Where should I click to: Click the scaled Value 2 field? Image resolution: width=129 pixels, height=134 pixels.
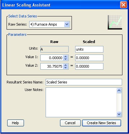(x=89, y=66)
